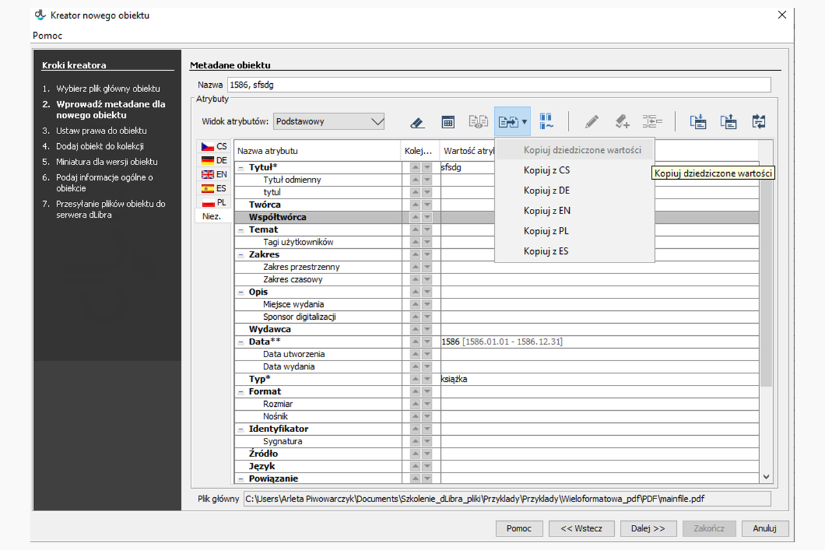Click the << Wstecz button
Viewport: 825px width, 550px height.
(581, 528)
